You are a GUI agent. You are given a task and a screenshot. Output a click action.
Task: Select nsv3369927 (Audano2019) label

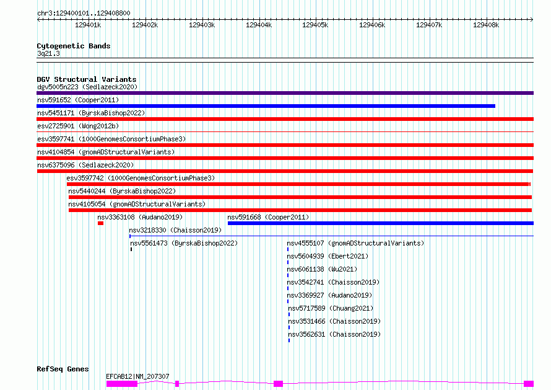pos(329,295)
